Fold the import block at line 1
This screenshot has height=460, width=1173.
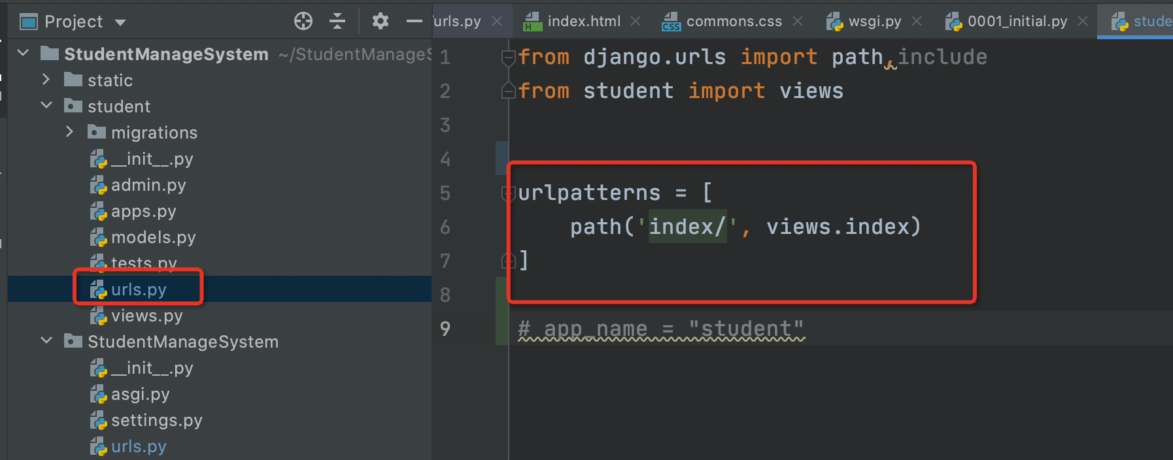508,58
